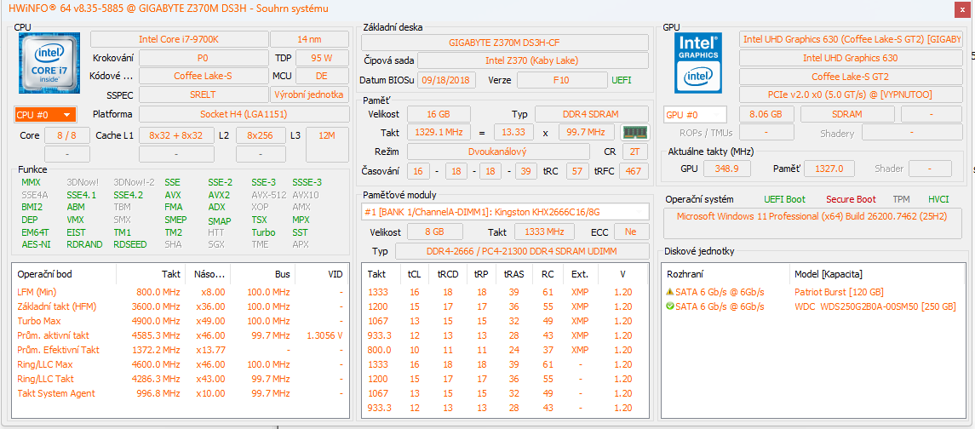Viewport: 975px width, 429px height.
Task: Click the 348.9 GPU clock value
Action: pyautogui.click(x=727, y=169)
